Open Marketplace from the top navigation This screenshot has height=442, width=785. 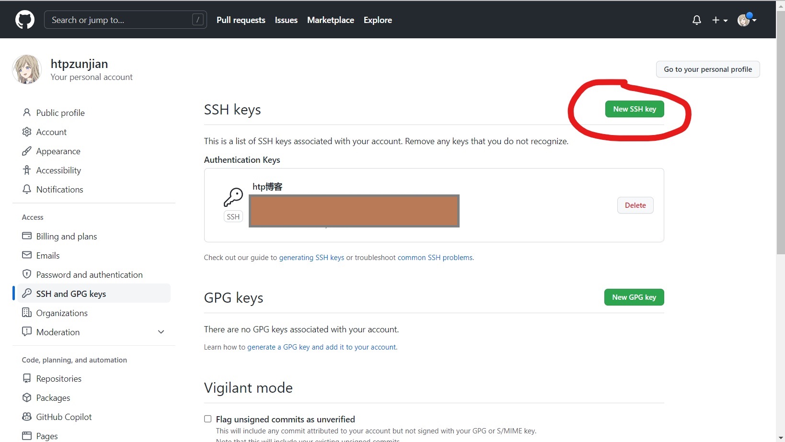330,20
